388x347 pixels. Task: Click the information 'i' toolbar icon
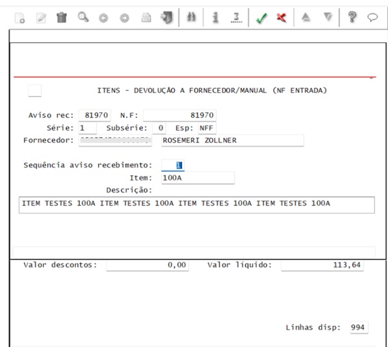point(215,17)
